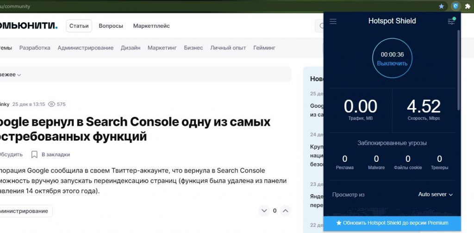Click the Hotspot Shield title text

[x=392, y=21]
